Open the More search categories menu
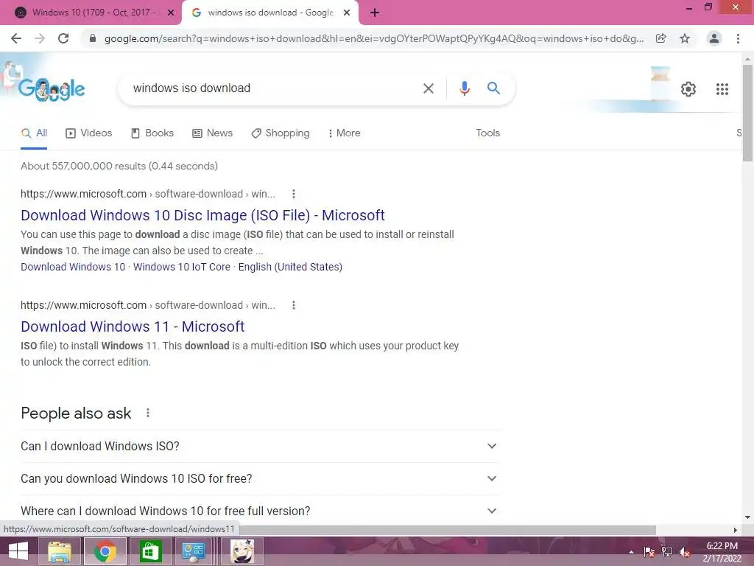The width and height of the screenshot is (754, 566). pyautogui.click(x=345, y=133)
